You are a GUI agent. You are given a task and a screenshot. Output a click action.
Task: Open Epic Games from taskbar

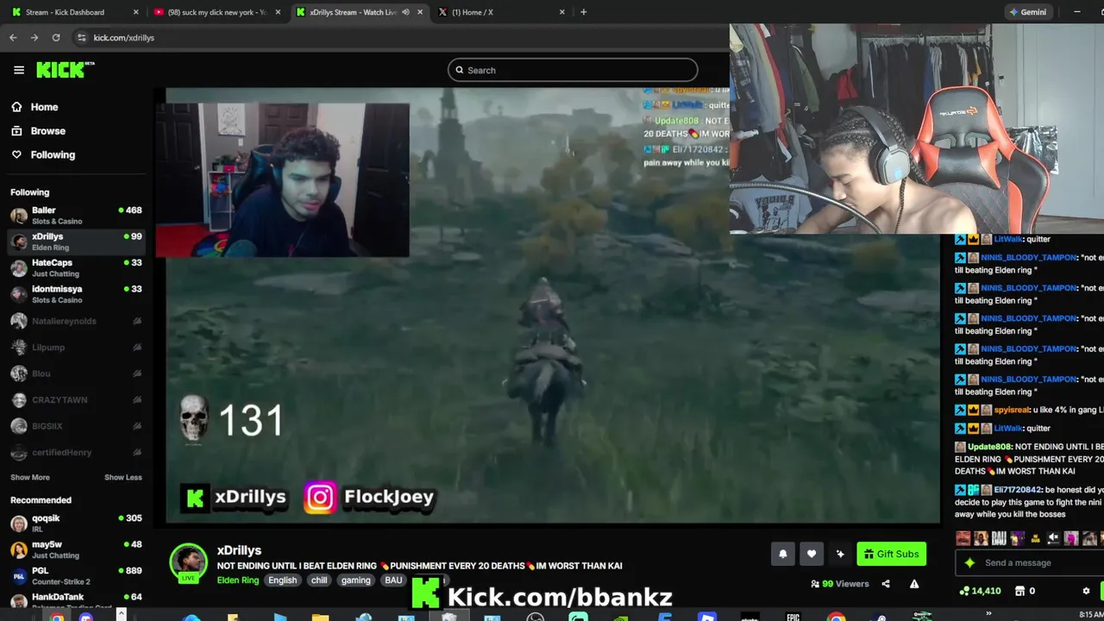pyautogui.click(x=793, y=616)
